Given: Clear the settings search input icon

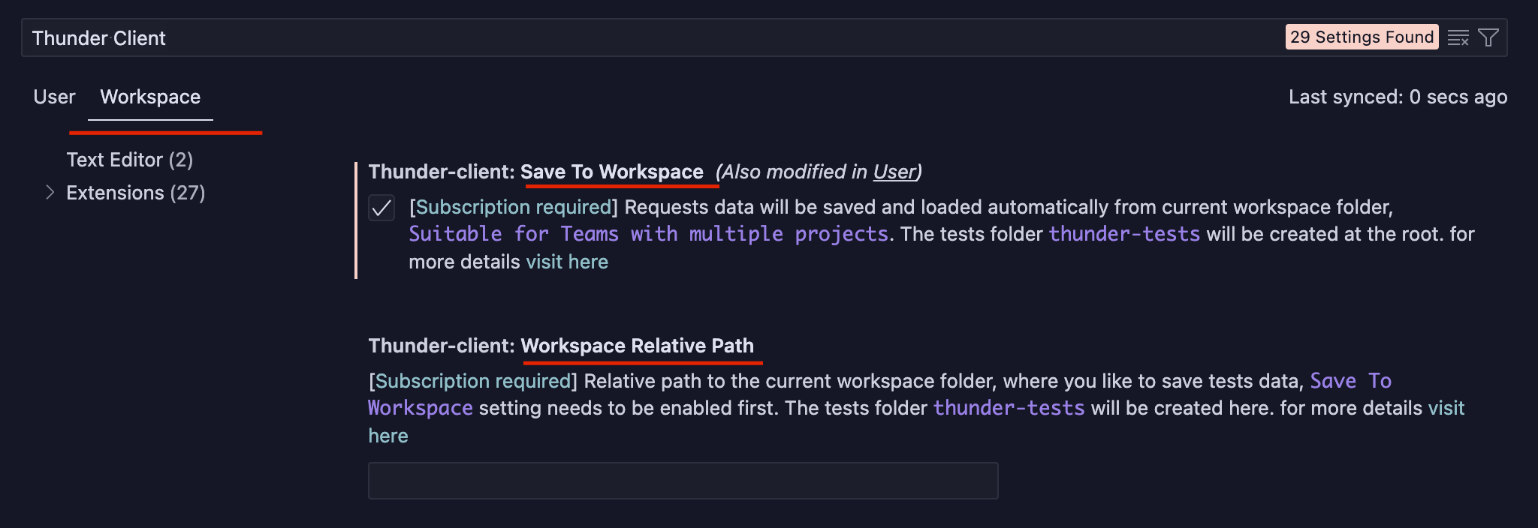Looking at the screenshot, I should pos(1458,37).
